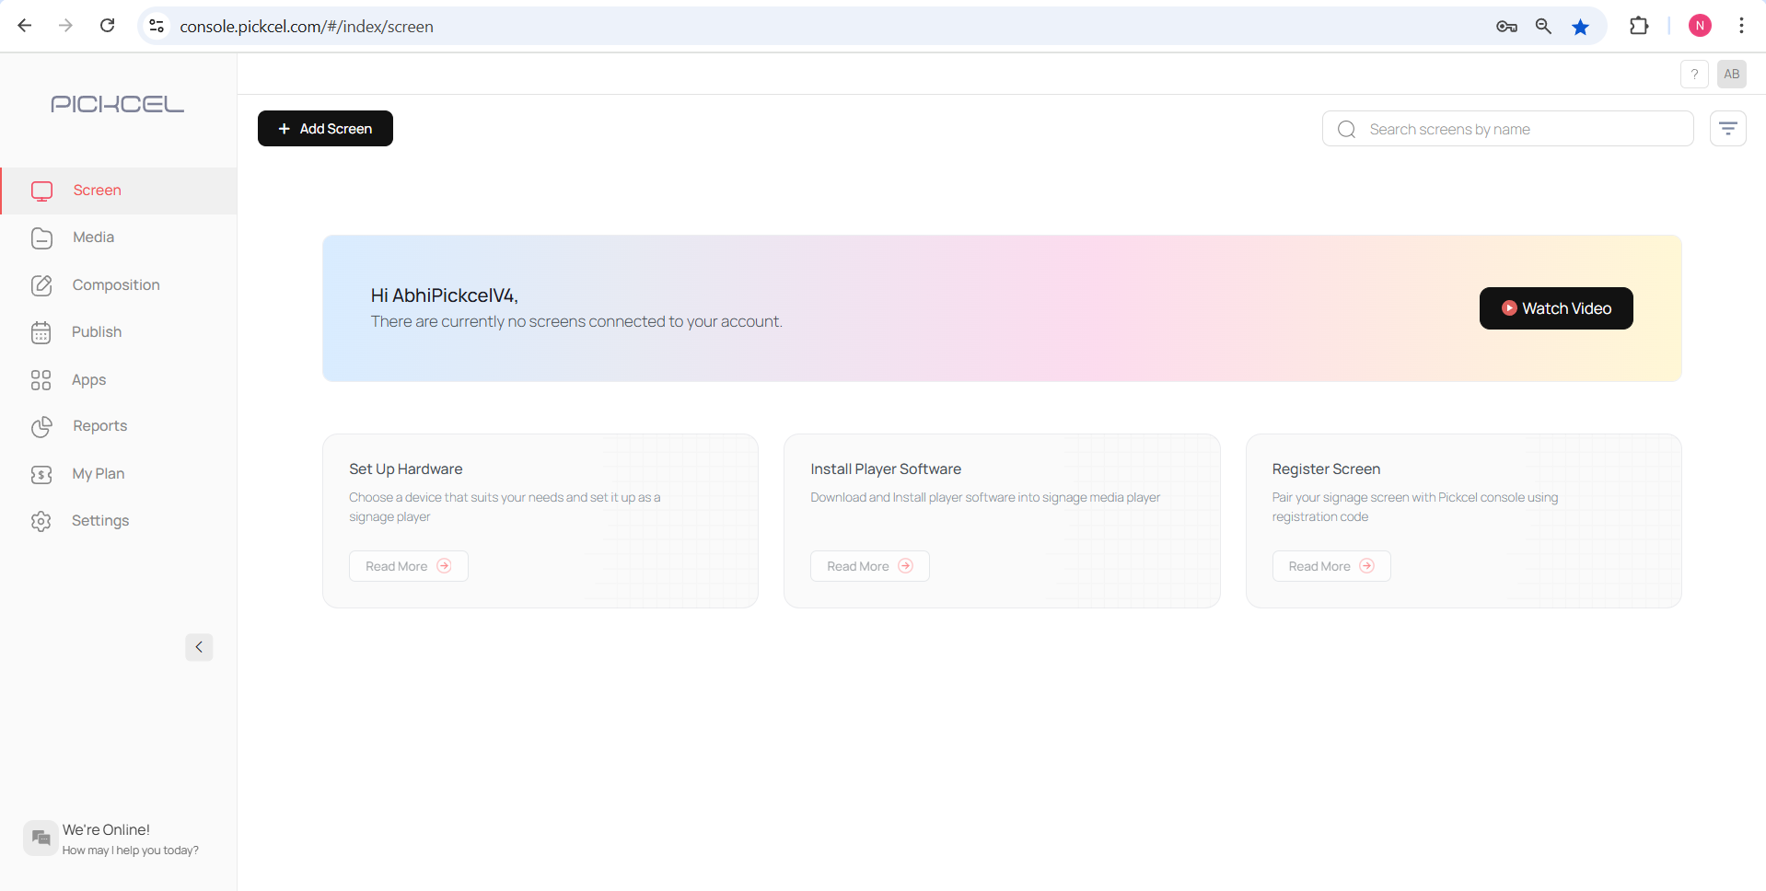
Task: Open Chrome three-dot menu
Action: 1741,26
